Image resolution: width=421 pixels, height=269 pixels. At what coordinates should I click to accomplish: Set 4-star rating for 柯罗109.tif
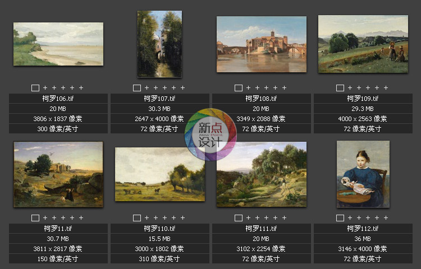[377, 87]
